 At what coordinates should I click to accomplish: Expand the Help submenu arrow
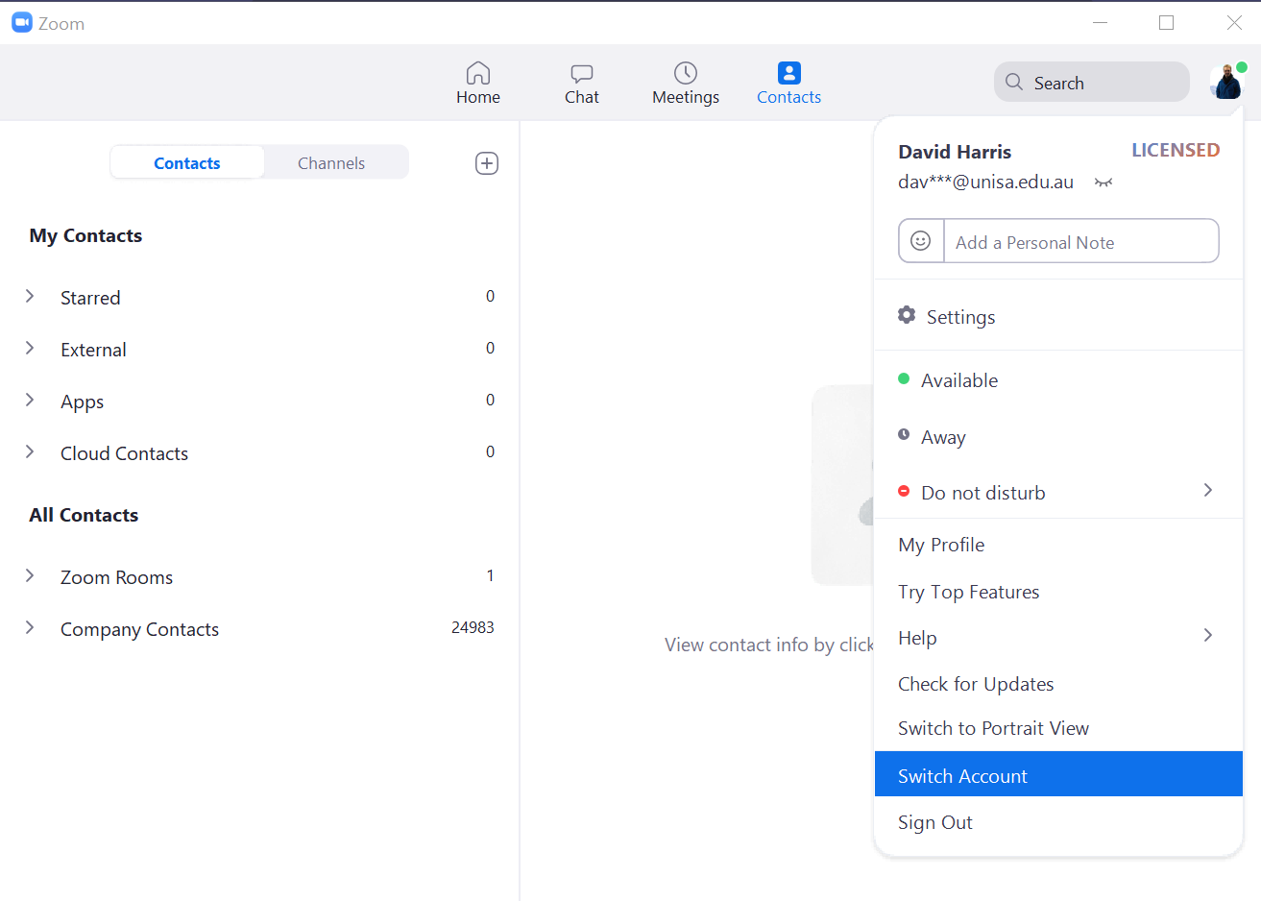(1207, 636)
